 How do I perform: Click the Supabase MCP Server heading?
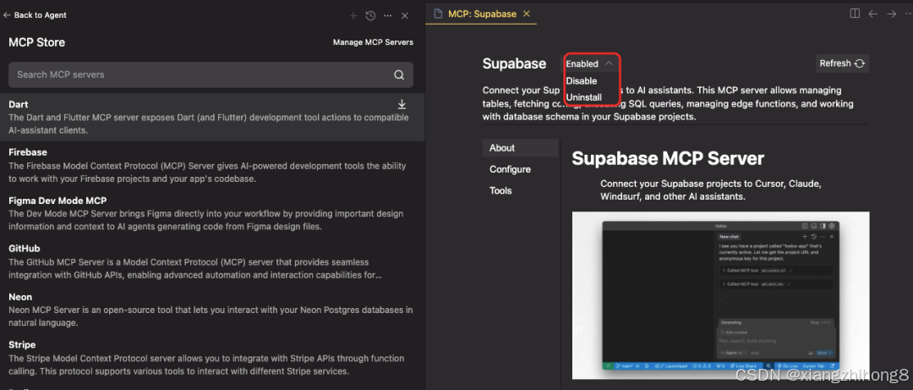pyautogui.click(x=668, y=158)
